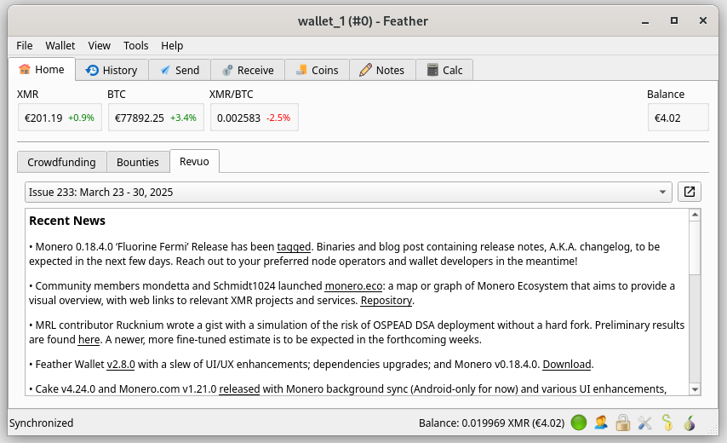The height and width of the screenshot is (443, 727).
Task: Show the Coins tab
Action: click(318, 70)
